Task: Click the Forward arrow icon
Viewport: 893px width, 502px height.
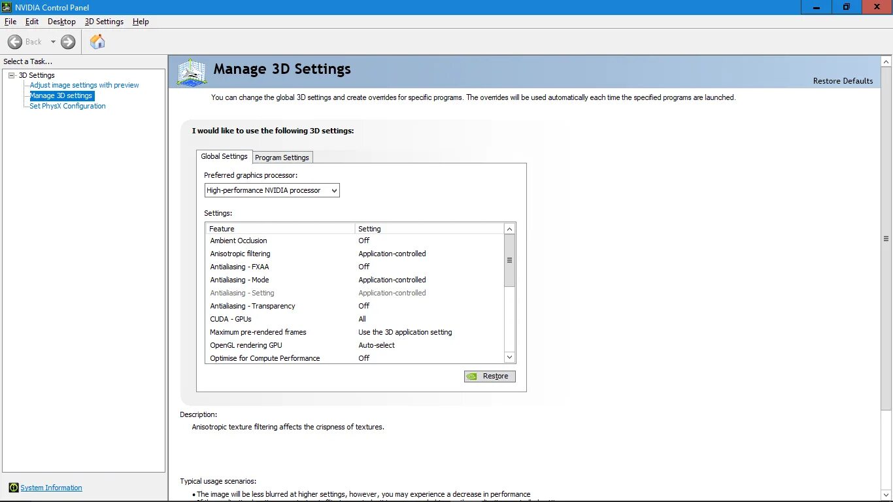Action: click(x=68, y=42)
